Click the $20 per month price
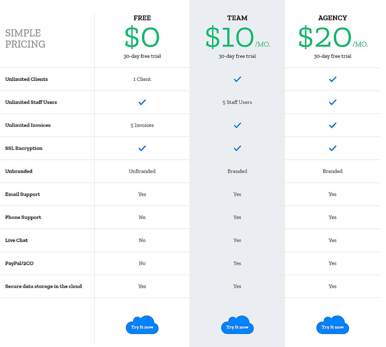Screen dimensions: 386x347 click(333, 37)
